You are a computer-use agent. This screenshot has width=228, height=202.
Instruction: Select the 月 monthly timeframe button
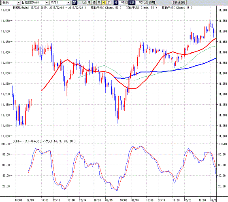click(99, 2)
